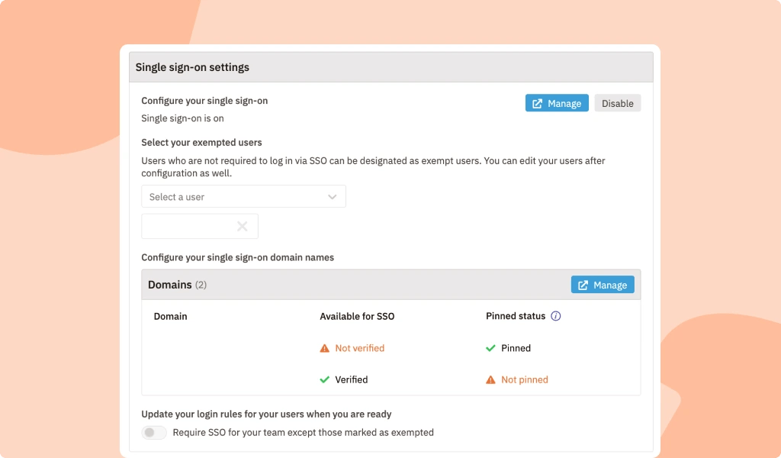Click the green checkmark next to Pinned

pyautogui.click(x=490, y=348)
